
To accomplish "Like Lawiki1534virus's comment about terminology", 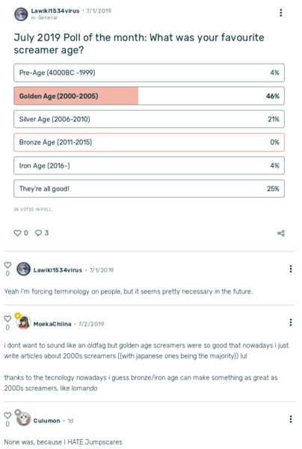I will click(x=7, y=265).
